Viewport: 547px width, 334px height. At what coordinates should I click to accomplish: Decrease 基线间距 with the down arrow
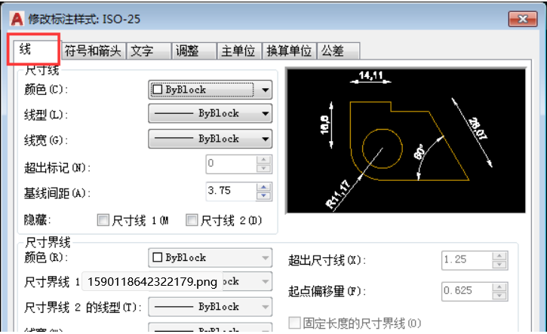[263, 195]
